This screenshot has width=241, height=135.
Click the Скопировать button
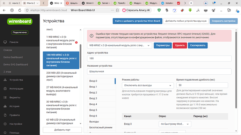coord(198,45)
